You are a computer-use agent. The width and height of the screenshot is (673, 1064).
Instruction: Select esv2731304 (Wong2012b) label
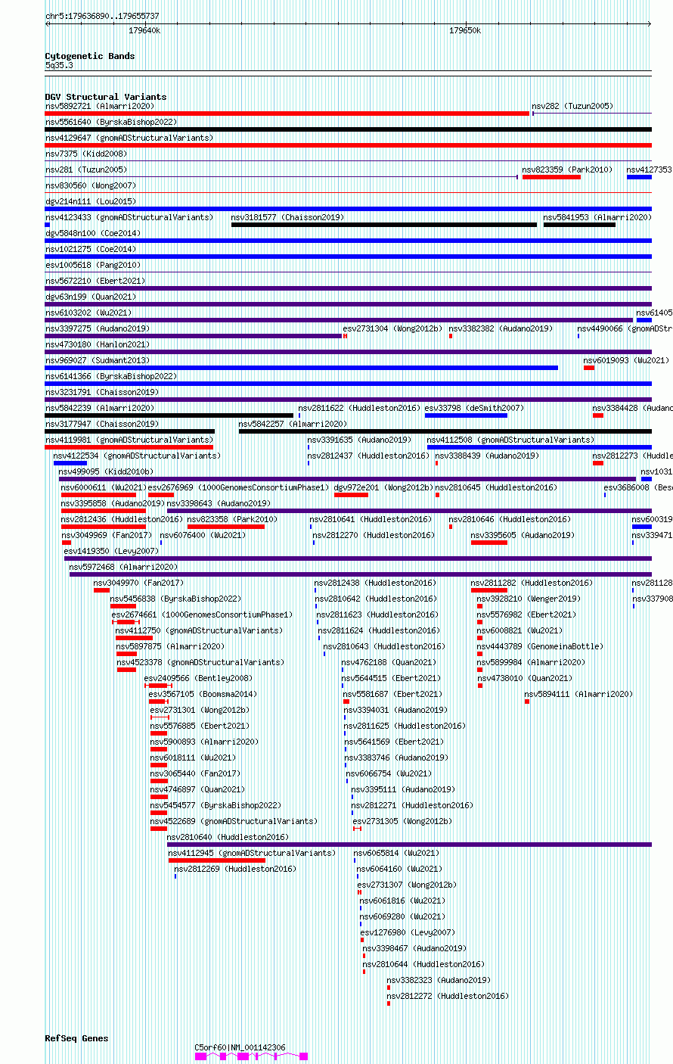pos(392,328)
